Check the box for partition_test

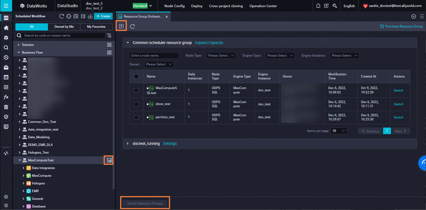pos(136,117)
